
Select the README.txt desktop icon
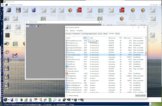pos(15,44)
